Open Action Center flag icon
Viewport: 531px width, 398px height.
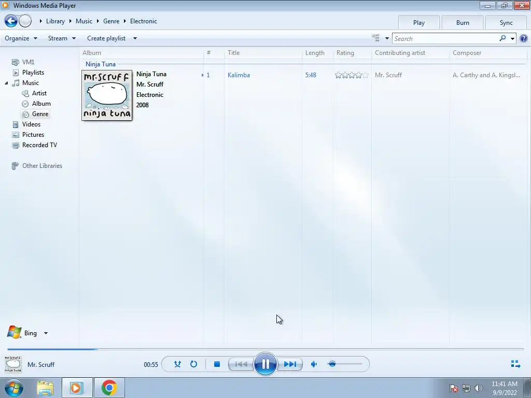pos(454,388)
